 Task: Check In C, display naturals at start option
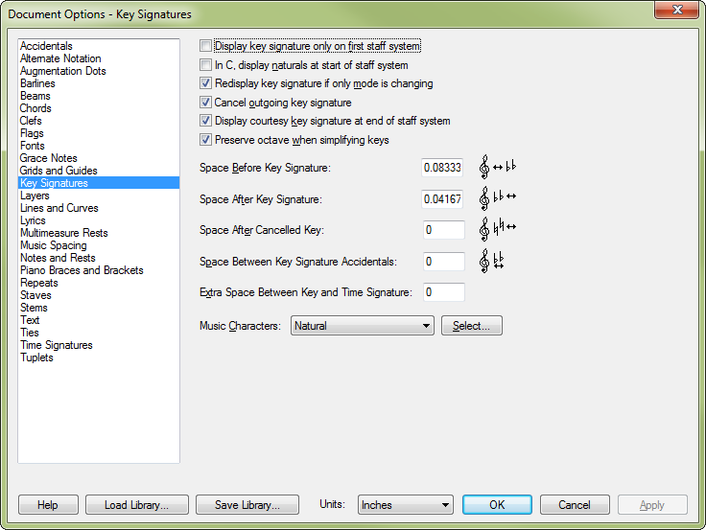(x=206, y=65)
